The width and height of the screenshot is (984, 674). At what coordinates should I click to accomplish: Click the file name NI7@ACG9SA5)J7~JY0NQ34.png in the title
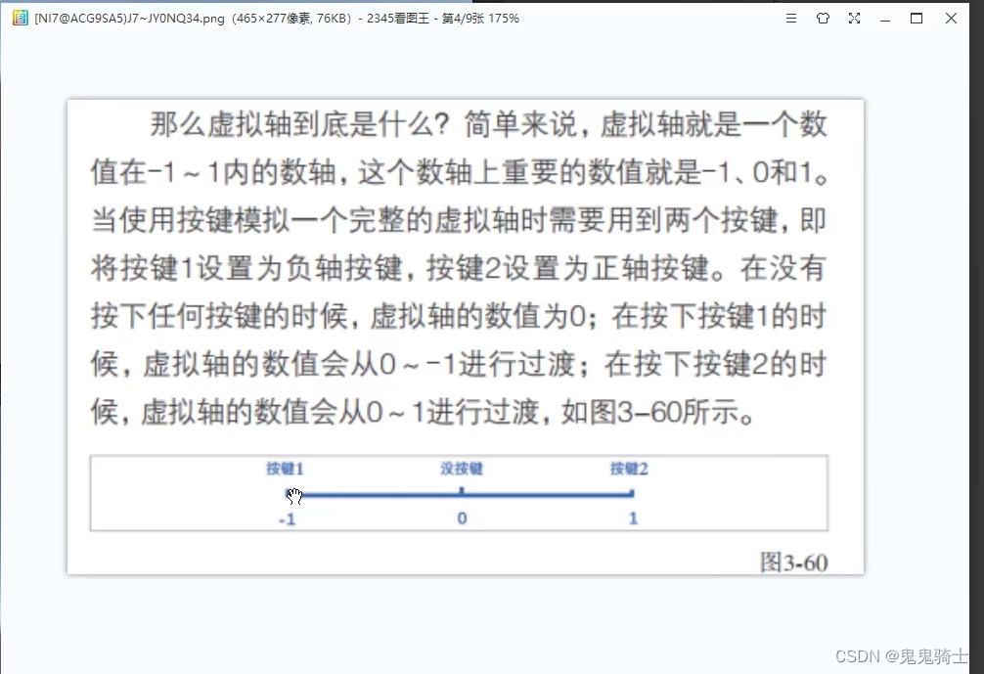(x=129, y=19)
